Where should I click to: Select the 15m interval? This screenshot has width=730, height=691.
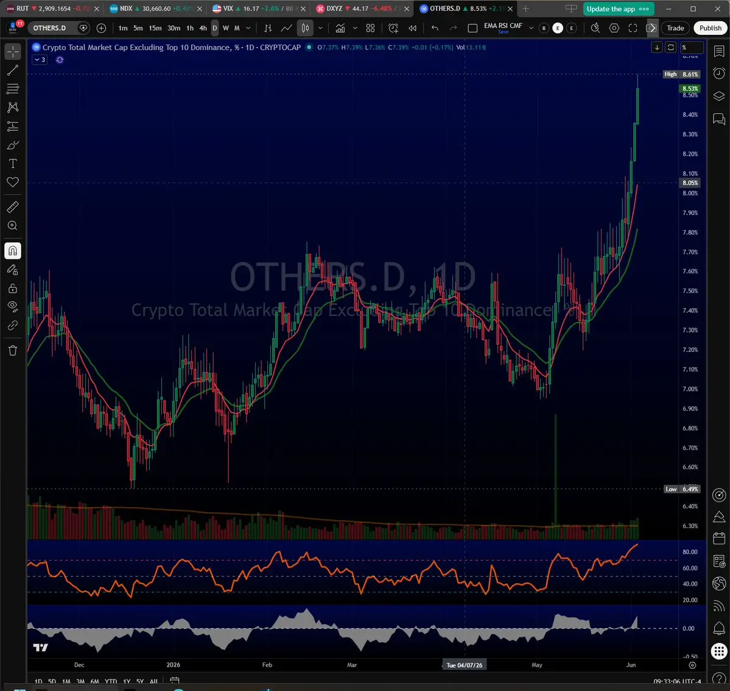[155, 28]
